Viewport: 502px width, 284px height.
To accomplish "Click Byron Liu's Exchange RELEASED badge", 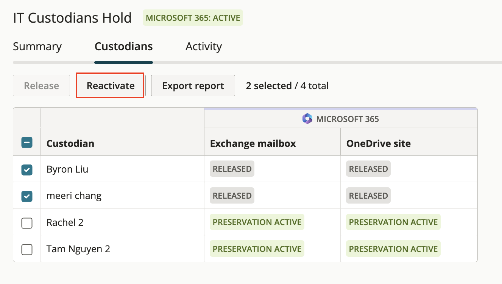I will click(x=232, y=169).
